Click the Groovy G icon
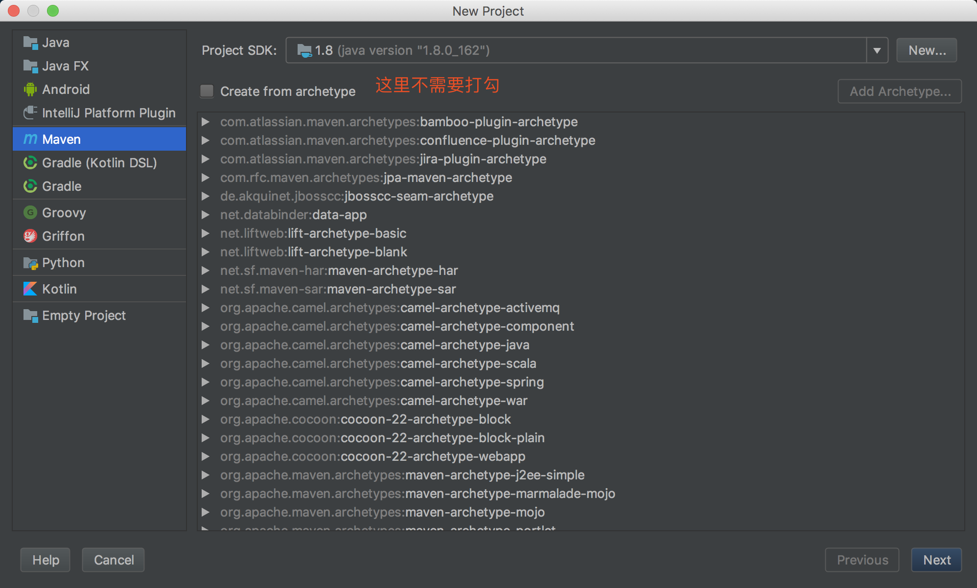Screen dimensions: 977x588 click(x=30, y=213)
